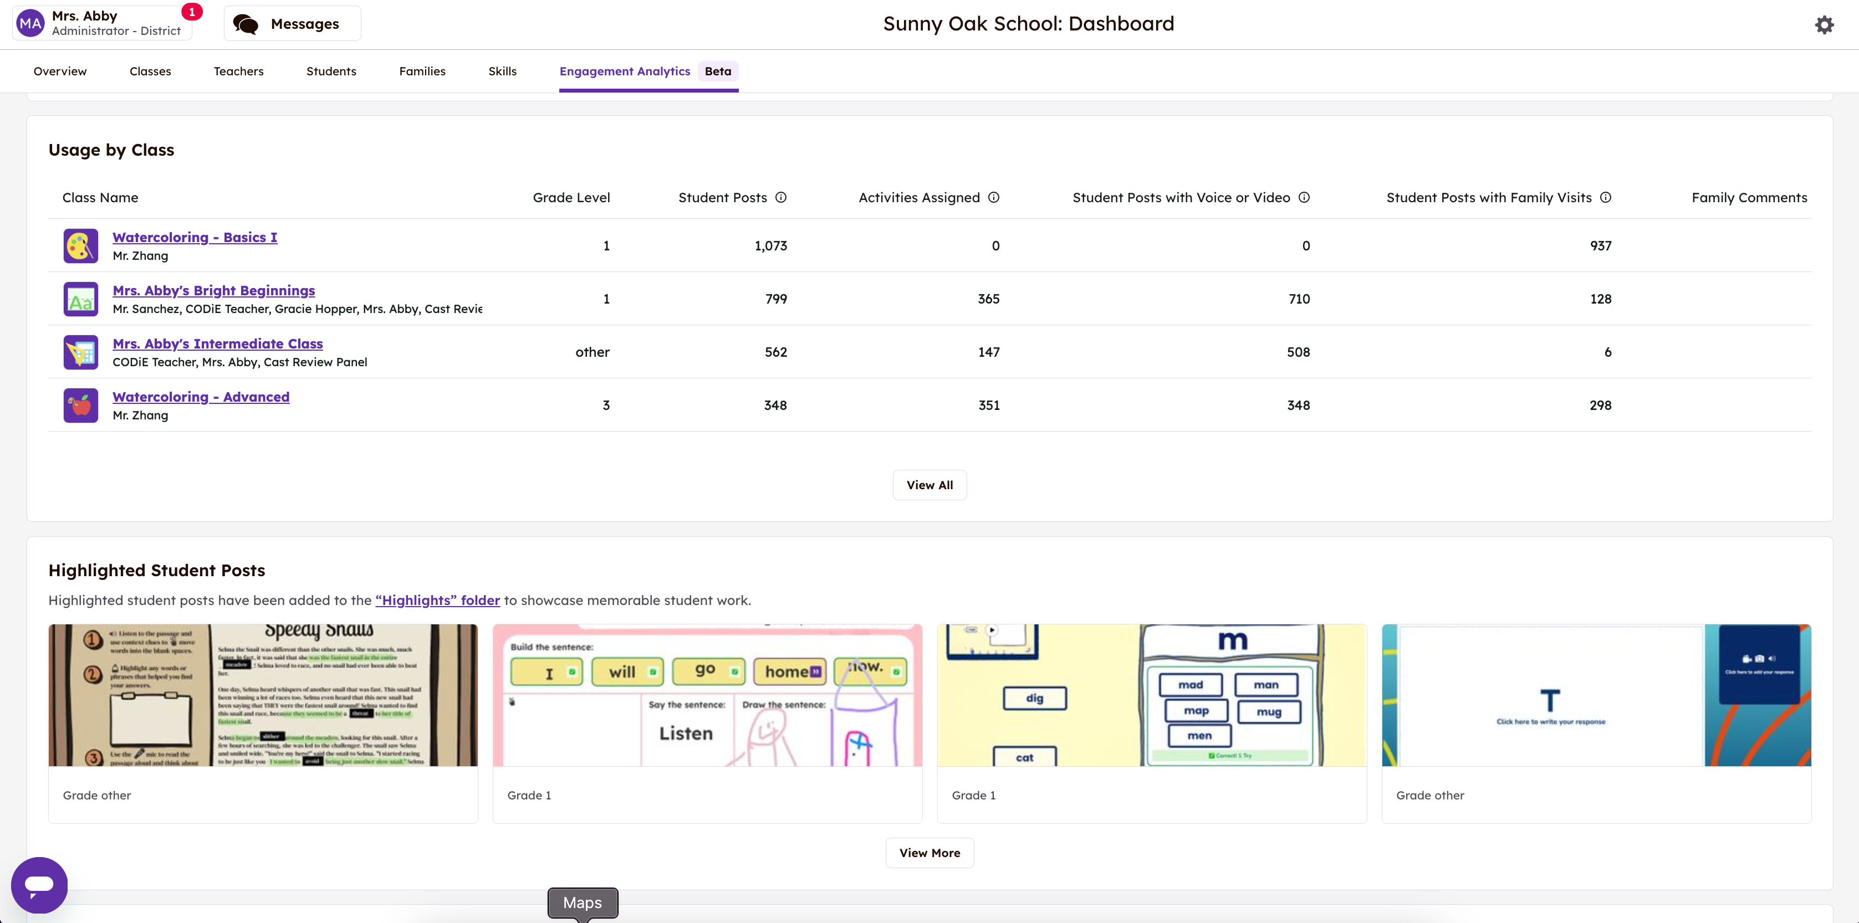Image resolution: width=1859 pixels, height=923 pixels.
Task: Open Mrs. Abby's Bright Beginnings class link
Action: pyautogui.click(x=213, y=291)
